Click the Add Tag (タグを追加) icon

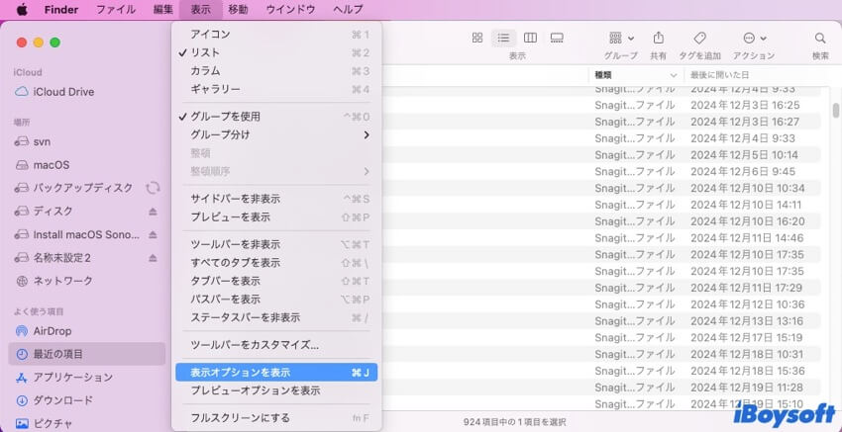coord(699,38)
